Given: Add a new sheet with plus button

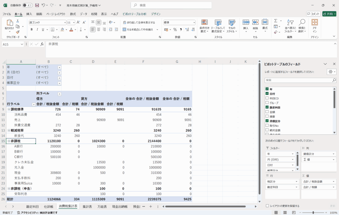Looking at the screenshot, I should coord(151,207).
